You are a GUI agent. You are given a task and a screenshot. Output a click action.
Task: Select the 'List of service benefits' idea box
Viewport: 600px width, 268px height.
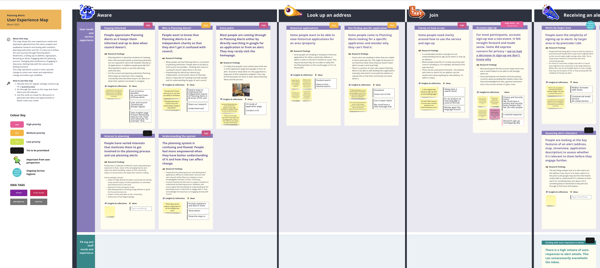140,94
